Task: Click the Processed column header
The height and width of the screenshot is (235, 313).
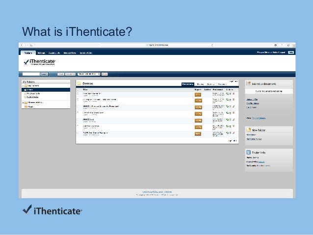Action: tap(218, 90)
